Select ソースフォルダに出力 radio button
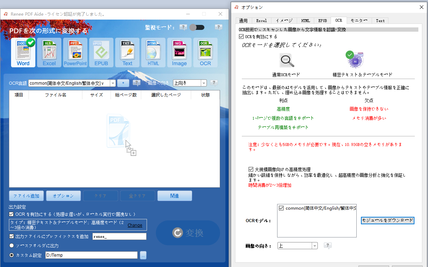The height and width of the screenshot is (267, 428). tap(12, 246)
